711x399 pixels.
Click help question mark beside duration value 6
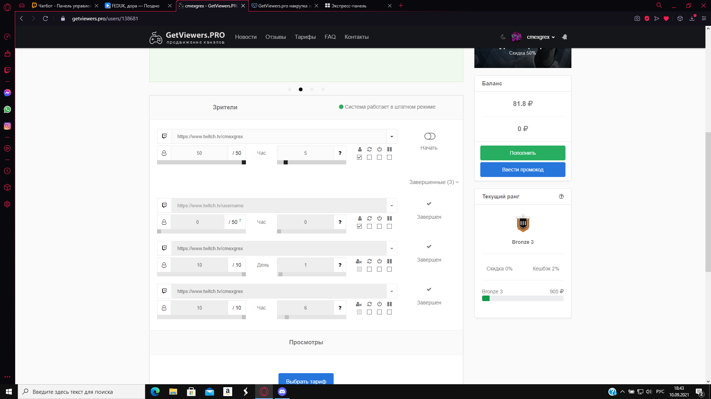340,308
